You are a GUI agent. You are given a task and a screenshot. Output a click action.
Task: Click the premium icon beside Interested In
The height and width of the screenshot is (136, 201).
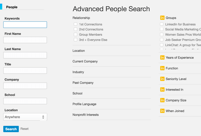(162, 90)
